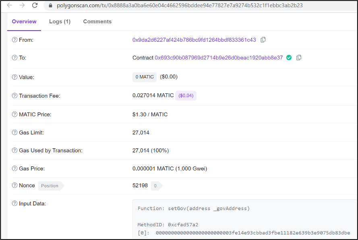Viewport: 358px width, 240px height.
Task: Select the 27,014 (100%) gas used text
Action: (x=151, y=151)
